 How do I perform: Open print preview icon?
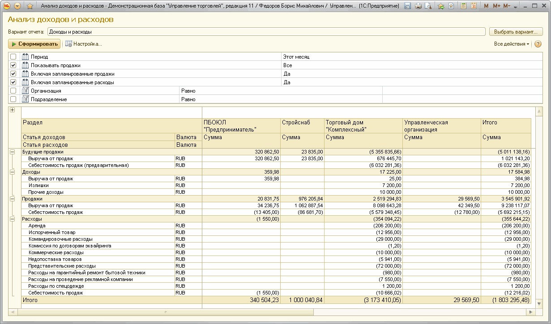point(428,6)
